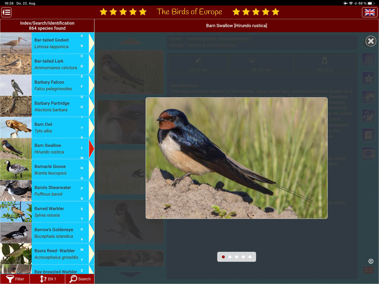The image size is (379, 284).
Task: Tap the red Barn Swallow arrow
Action: pos(91,148)
